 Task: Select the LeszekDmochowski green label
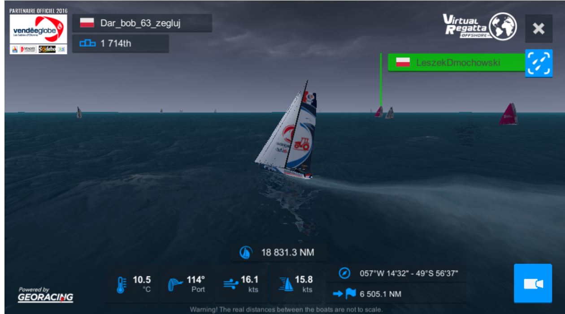(456, 63)
